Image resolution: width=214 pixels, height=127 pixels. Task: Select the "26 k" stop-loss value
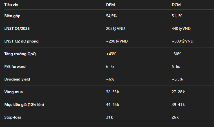pos(175,117)
